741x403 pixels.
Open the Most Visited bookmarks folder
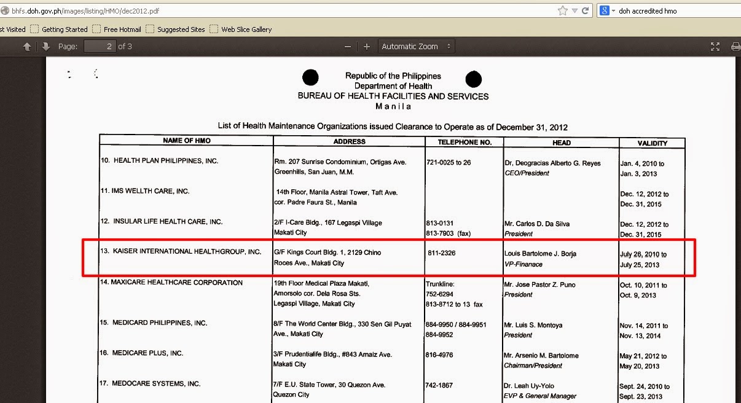tap(12, 29)
